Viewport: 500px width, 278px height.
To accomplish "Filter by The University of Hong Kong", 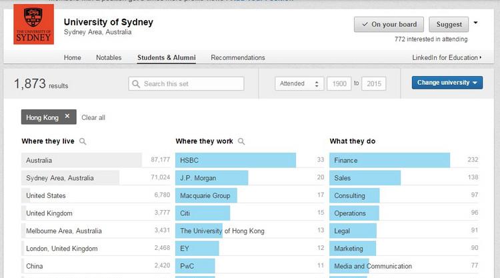I will point(250,231).
